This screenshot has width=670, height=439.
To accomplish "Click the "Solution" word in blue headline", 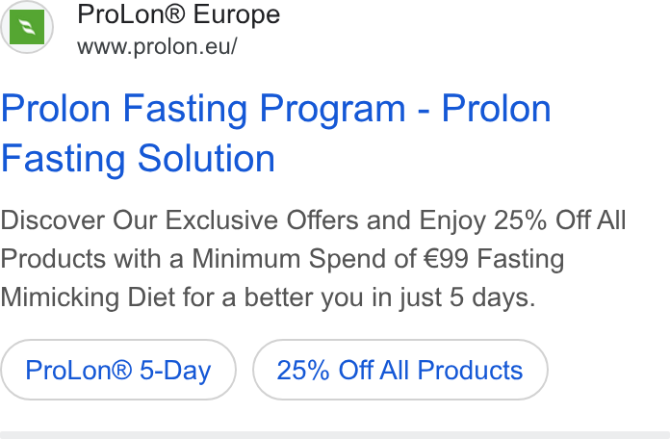I will 206,159.
